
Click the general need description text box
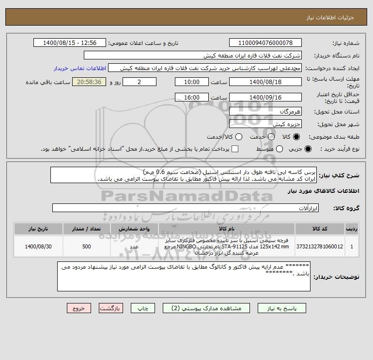click(x=184, y=175)
